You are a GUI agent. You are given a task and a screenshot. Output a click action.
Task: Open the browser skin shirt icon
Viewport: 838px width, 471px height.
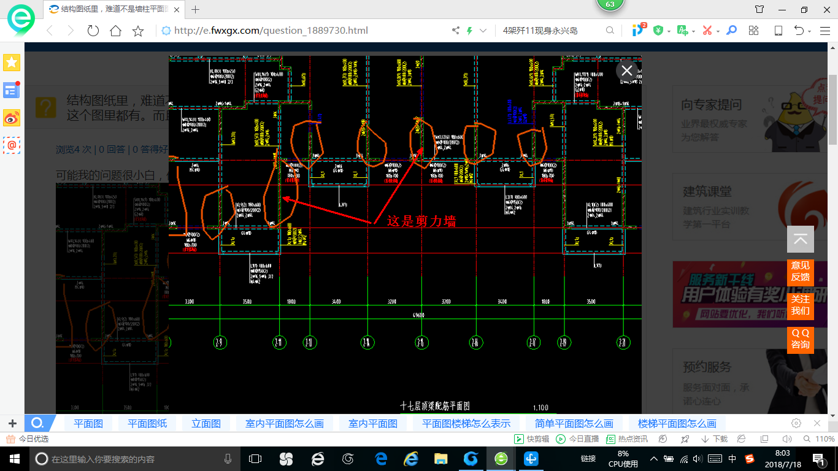point(759,9)
